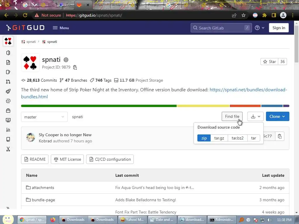This screenshot has width=299, height=224.
Task: View the 11.7 GB Project Storage link
Action: point(139,80)
